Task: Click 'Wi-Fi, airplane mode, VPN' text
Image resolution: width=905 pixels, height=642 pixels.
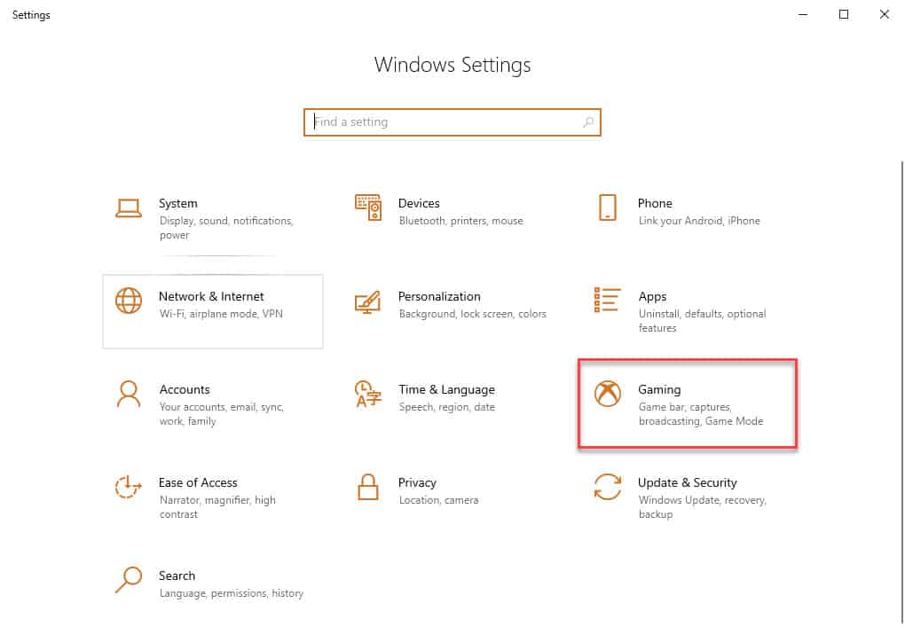Action: point(221,314)
